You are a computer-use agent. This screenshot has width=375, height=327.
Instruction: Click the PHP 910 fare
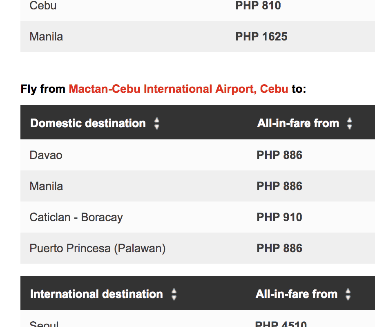pyautogui.click(x=279, y=217)
